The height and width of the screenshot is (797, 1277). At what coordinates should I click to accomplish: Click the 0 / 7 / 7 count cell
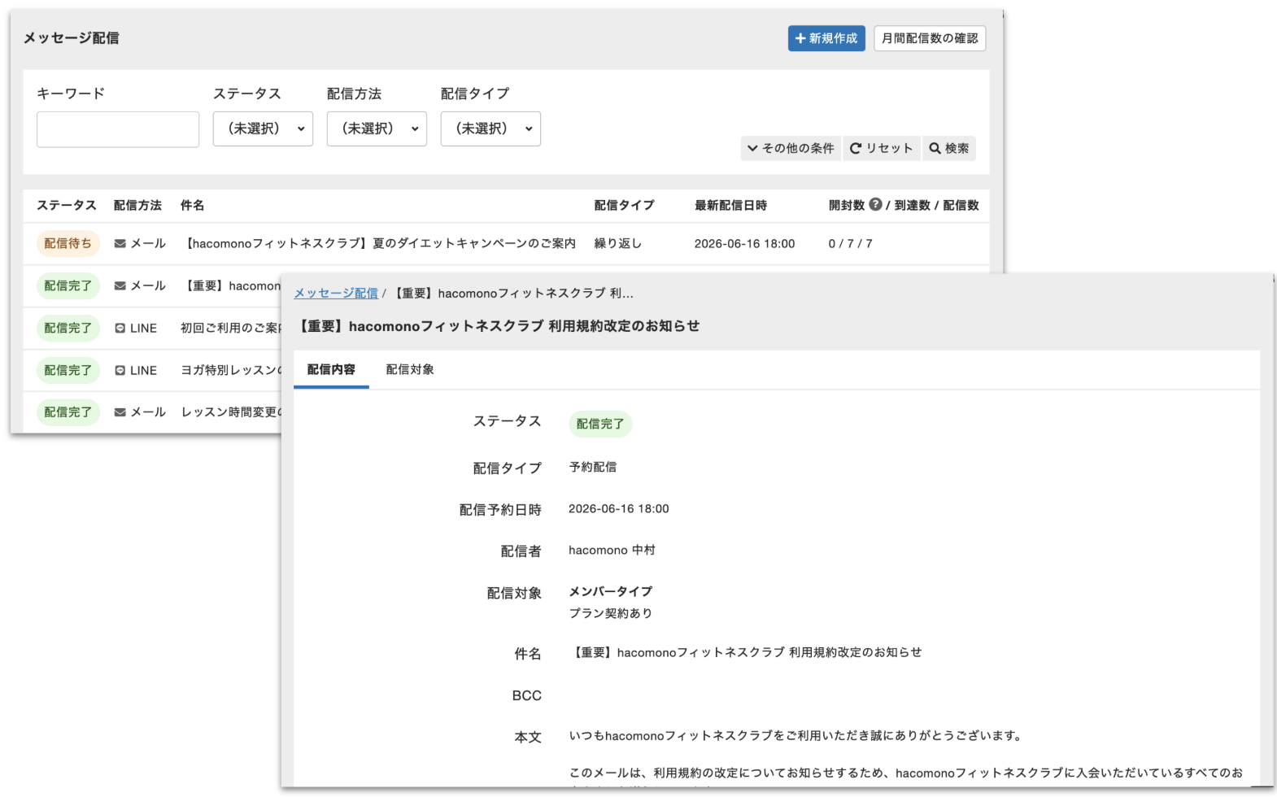pos(850,243)
